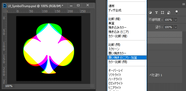This screenshot has height=91, width=186.
Task: Choose 覆い焼きカラー blend mode
Action: pos(127,53)
